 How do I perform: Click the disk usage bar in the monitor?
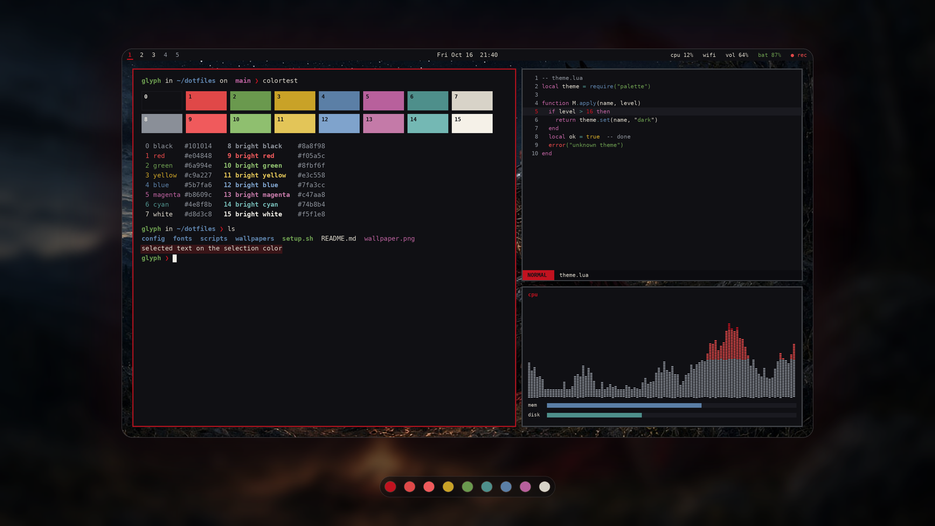point(671,415)
